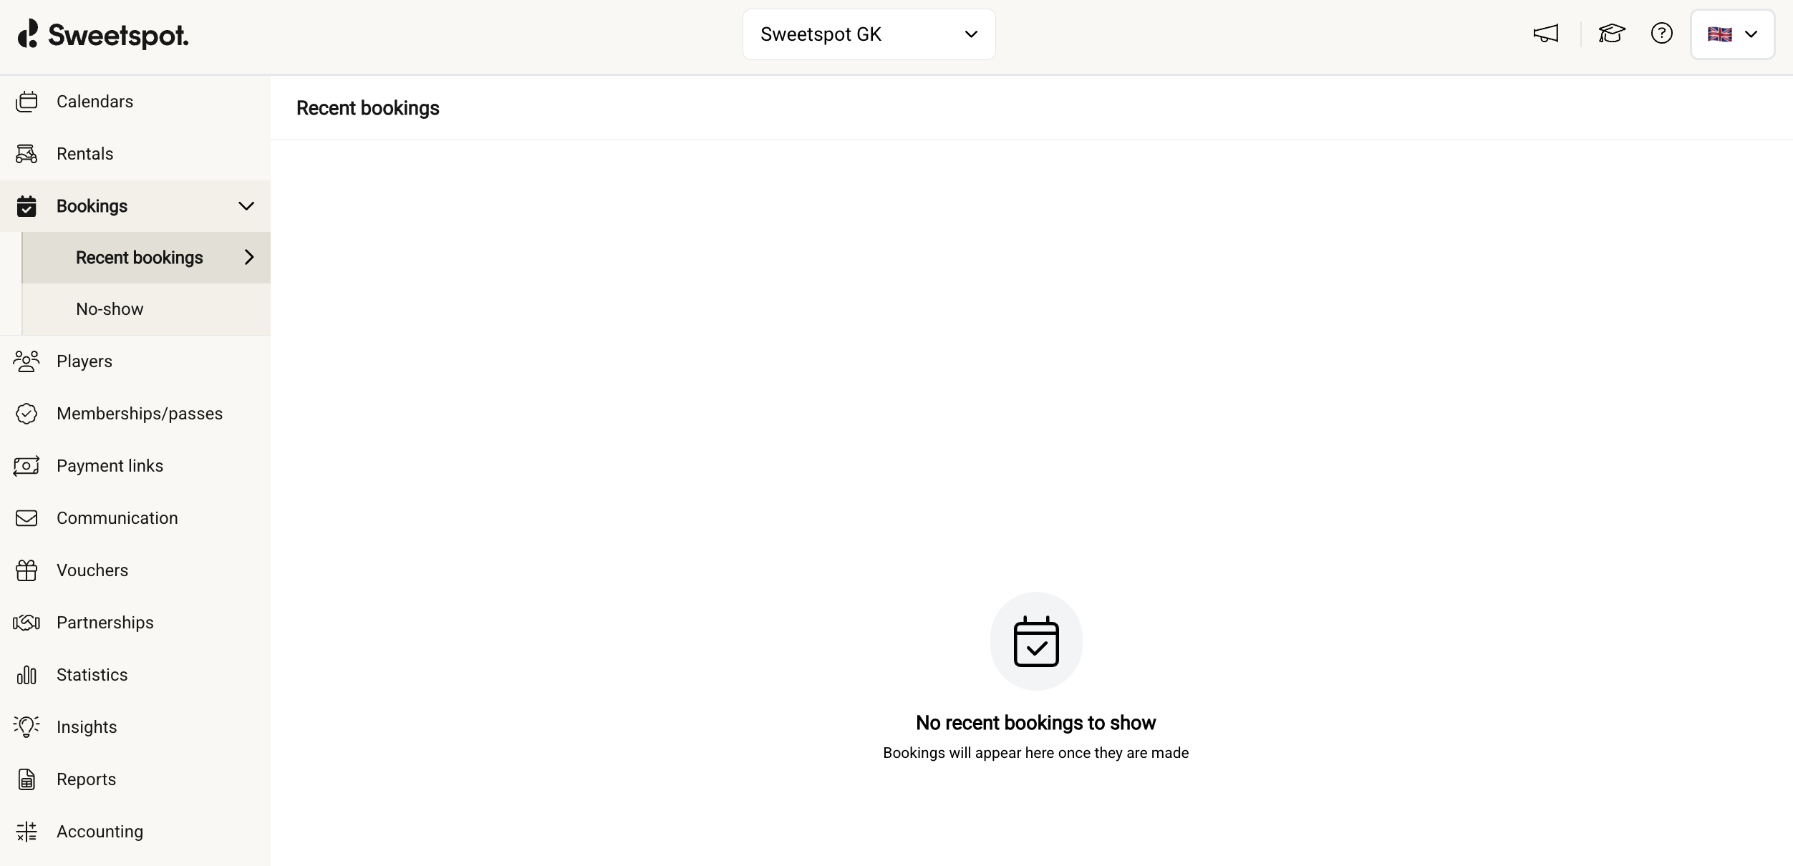
Task: Open the graduation cap academy icon
Action: coord(1611,34)
